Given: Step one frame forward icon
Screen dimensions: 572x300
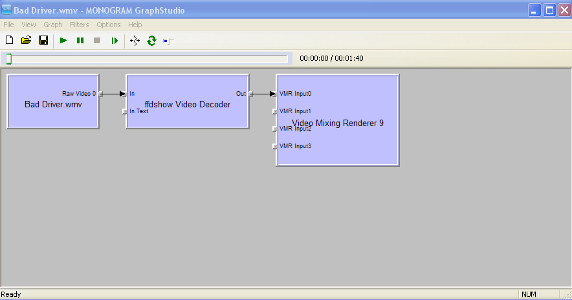Looking at the screenshot, I should [x=115, y=41].
